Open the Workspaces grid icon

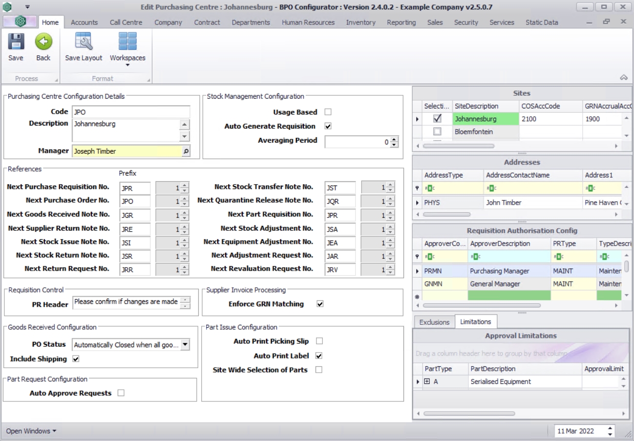127,42
